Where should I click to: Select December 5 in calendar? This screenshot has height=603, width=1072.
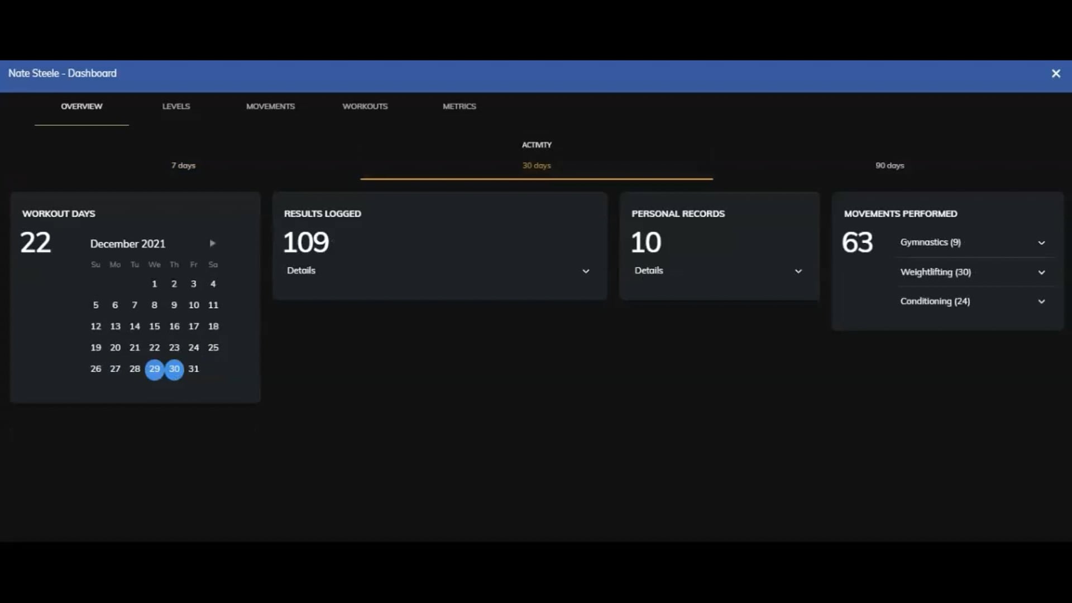point(95,305)
